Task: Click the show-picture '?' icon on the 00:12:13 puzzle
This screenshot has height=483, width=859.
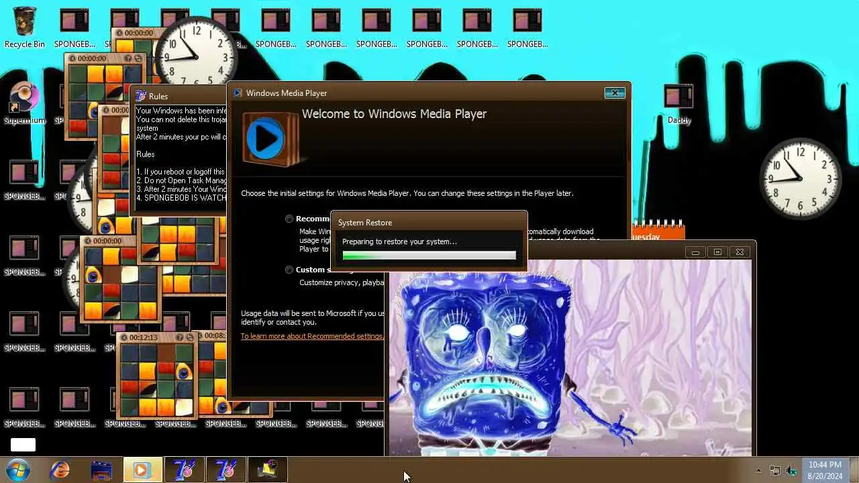Action: pyautogui.click(x=180, y=337)
